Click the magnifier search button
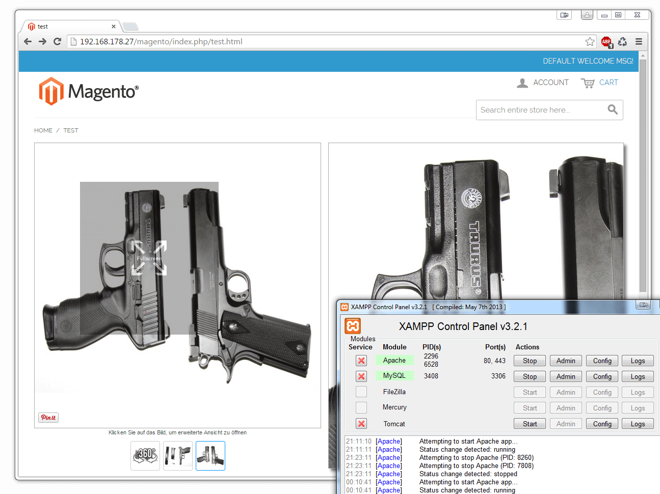The image size is (660, 494). 613,109
